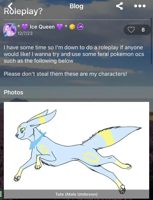Open the share icon for this blog
This screenshot has height=200, width=153.
[120, 6]
